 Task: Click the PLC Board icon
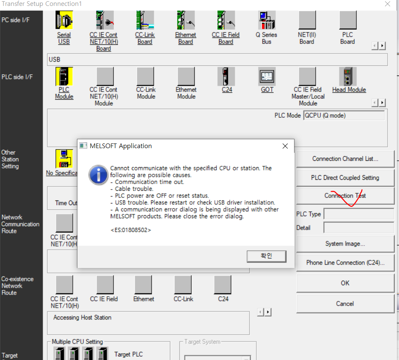(x=348, y=20)
